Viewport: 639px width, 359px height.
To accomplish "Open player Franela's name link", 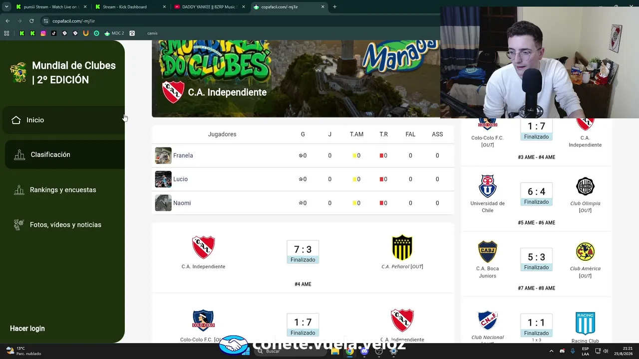I will click(183, 156).
